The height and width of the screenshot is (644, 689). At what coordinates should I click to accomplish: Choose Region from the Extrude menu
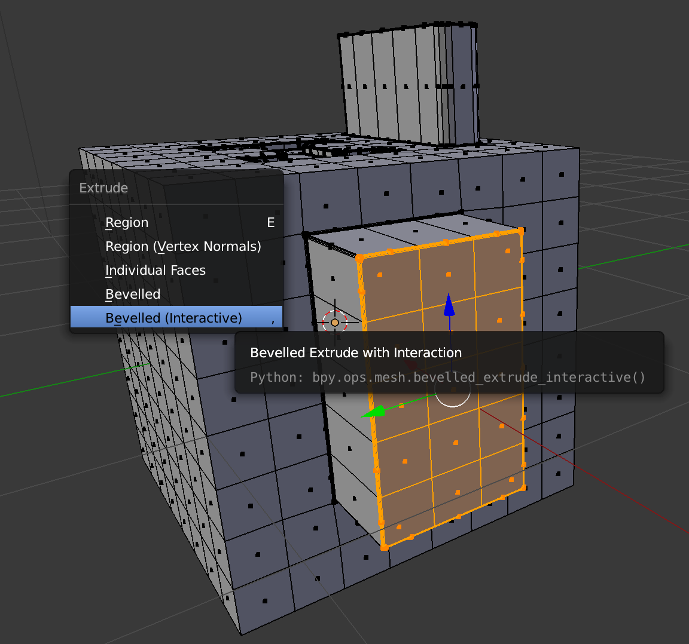coord(176,223)
